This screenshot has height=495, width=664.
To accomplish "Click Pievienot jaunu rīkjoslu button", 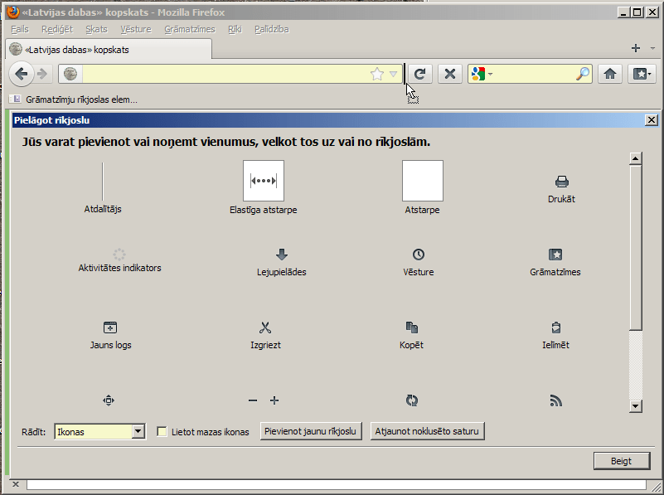I will (311, 431).
